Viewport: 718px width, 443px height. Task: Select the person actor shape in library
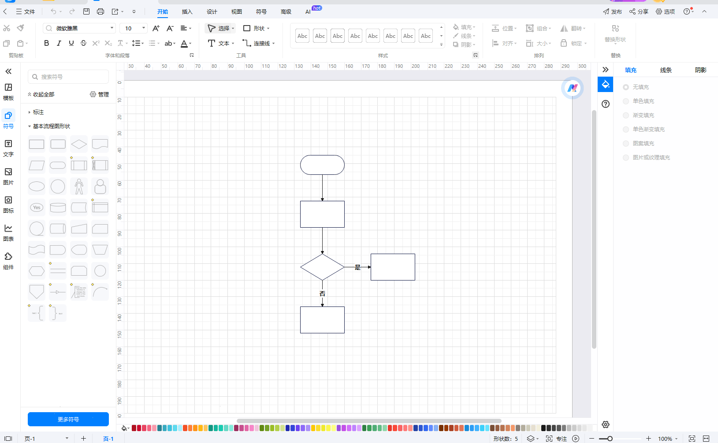[x=79, y=186]
